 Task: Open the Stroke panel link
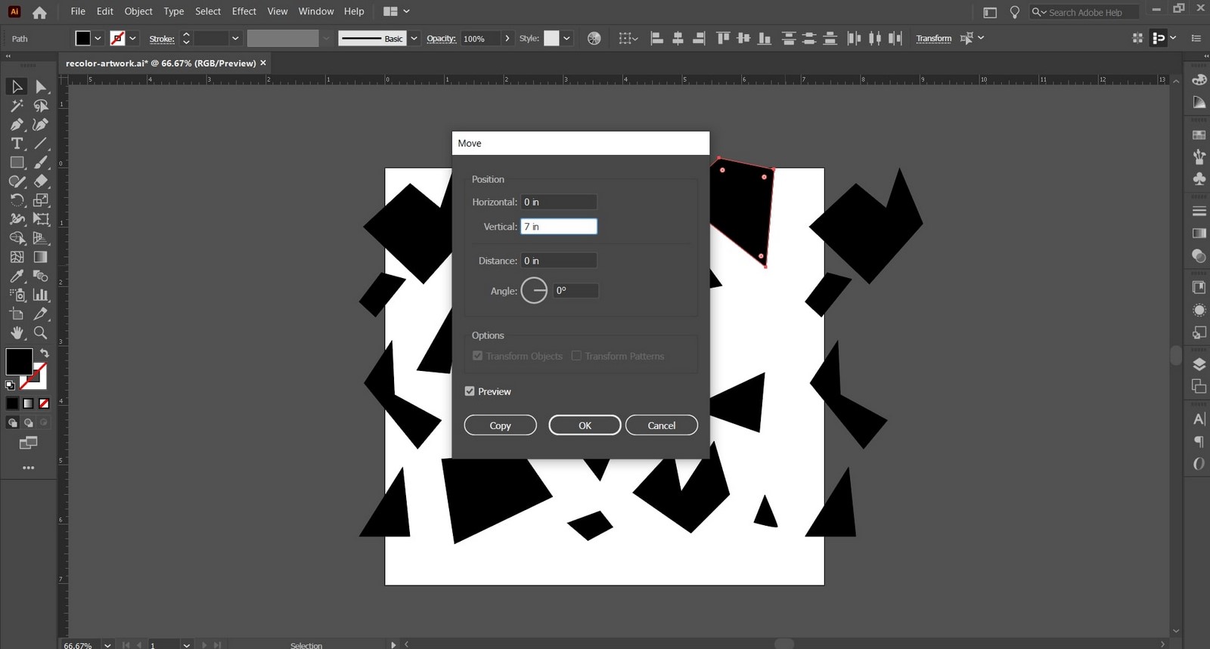(x=161, y=39)
